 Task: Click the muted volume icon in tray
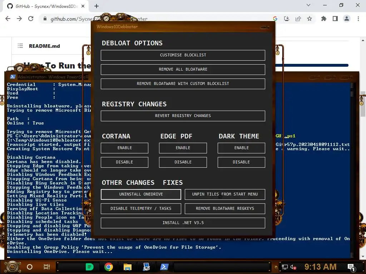(293, 267)
